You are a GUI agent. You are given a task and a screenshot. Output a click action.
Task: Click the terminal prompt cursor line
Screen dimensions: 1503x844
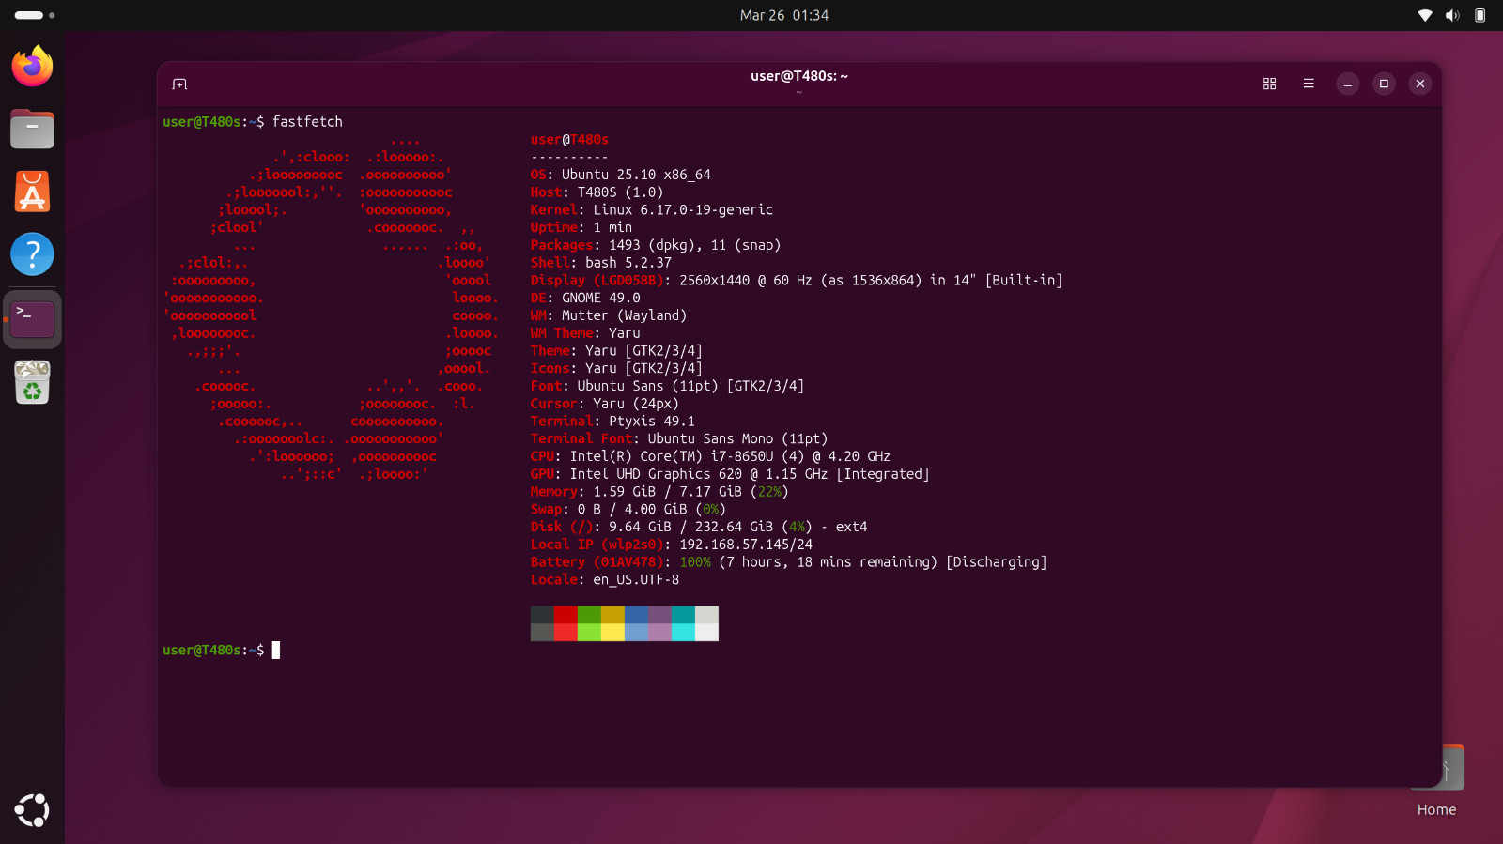tap(222, 650)
